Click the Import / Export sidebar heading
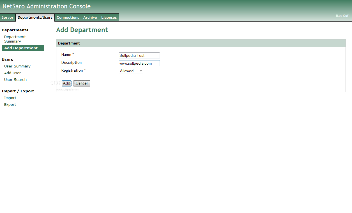 18,91
